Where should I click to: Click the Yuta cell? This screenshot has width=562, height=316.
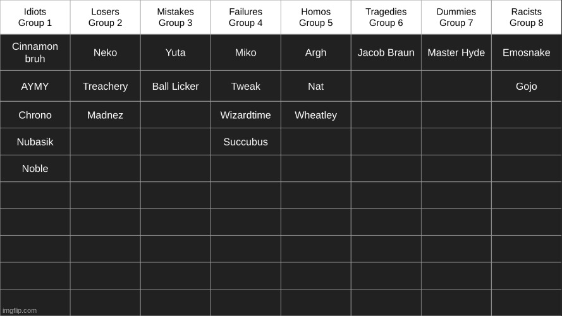[x=176, y=52]
